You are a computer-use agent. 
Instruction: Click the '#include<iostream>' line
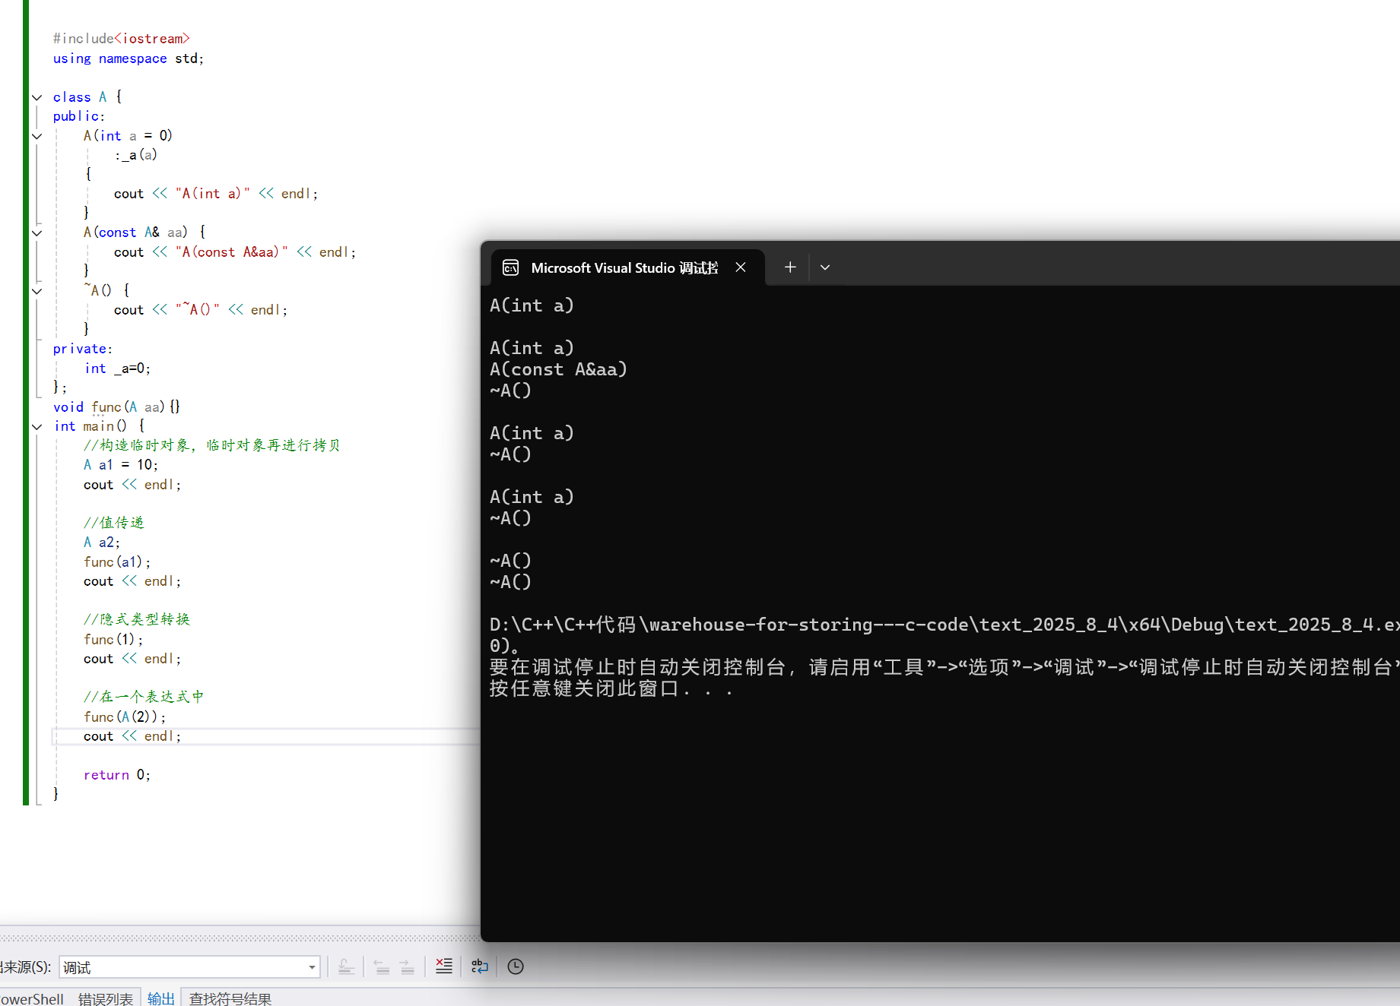(121, 39)
